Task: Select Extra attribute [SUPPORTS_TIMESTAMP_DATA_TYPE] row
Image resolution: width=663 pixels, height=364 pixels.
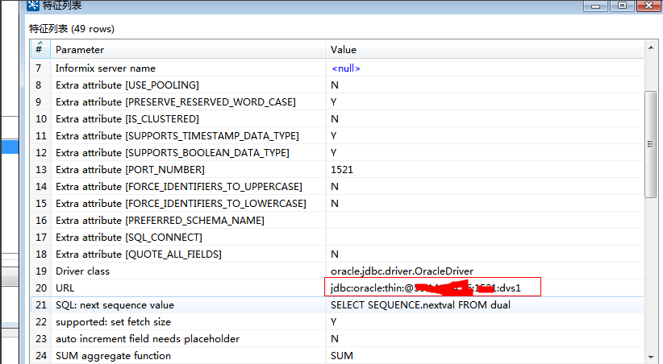Action: (337, 135)
